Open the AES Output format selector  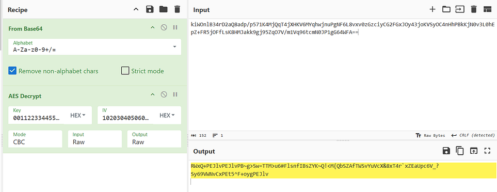pos(154,139)
